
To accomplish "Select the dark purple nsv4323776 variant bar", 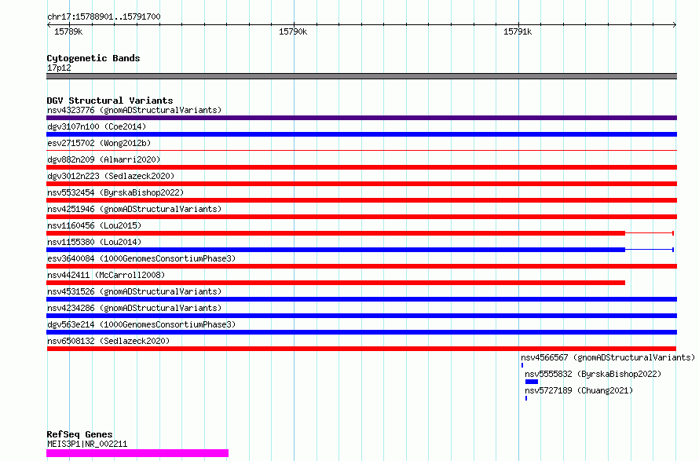I will (361, 118).
